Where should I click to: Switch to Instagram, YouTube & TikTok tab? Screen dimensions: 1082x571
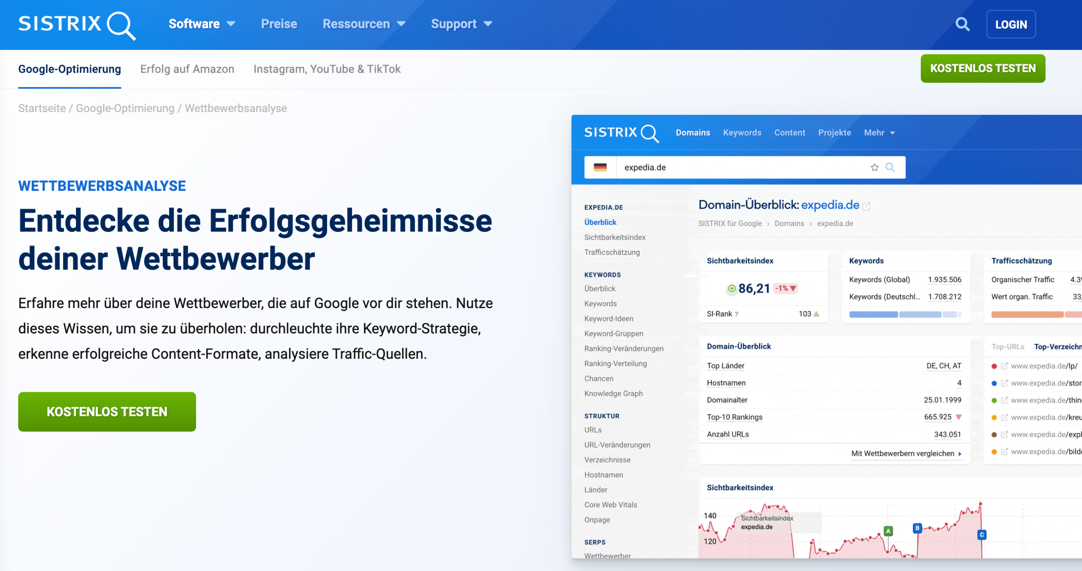[327, 69]
